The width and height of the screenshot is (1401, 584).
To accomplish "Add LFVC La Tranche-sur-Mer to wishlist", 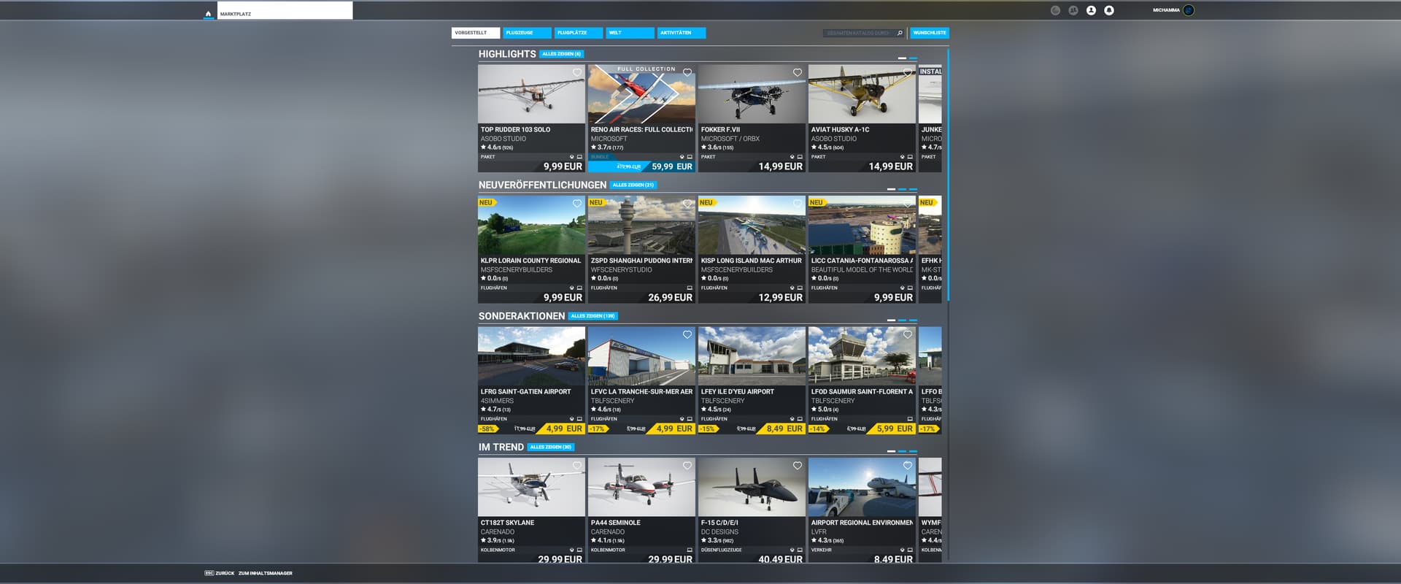I will [687, 334].
